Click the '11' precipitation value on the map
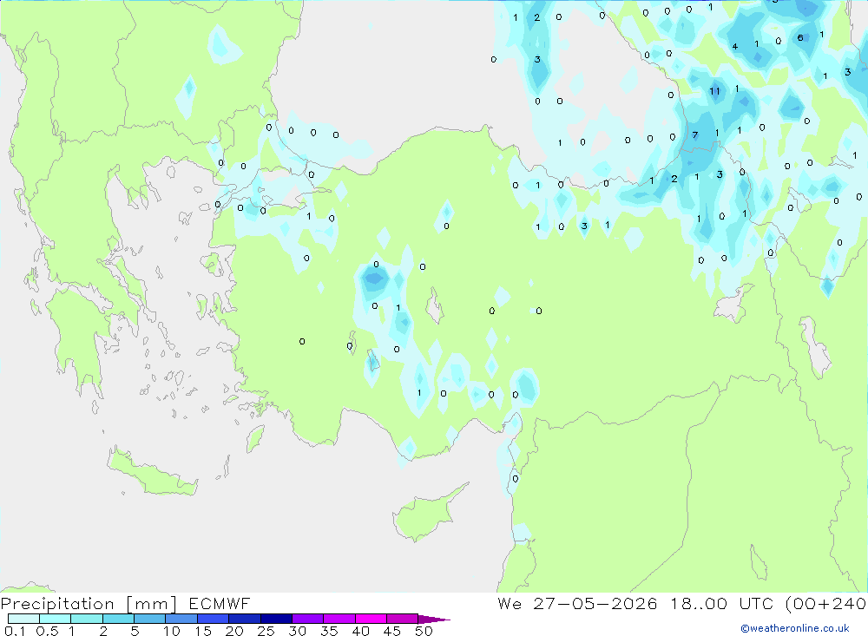Image resolution: width=868 pixels, height=636 pixels. click(714, 91)
